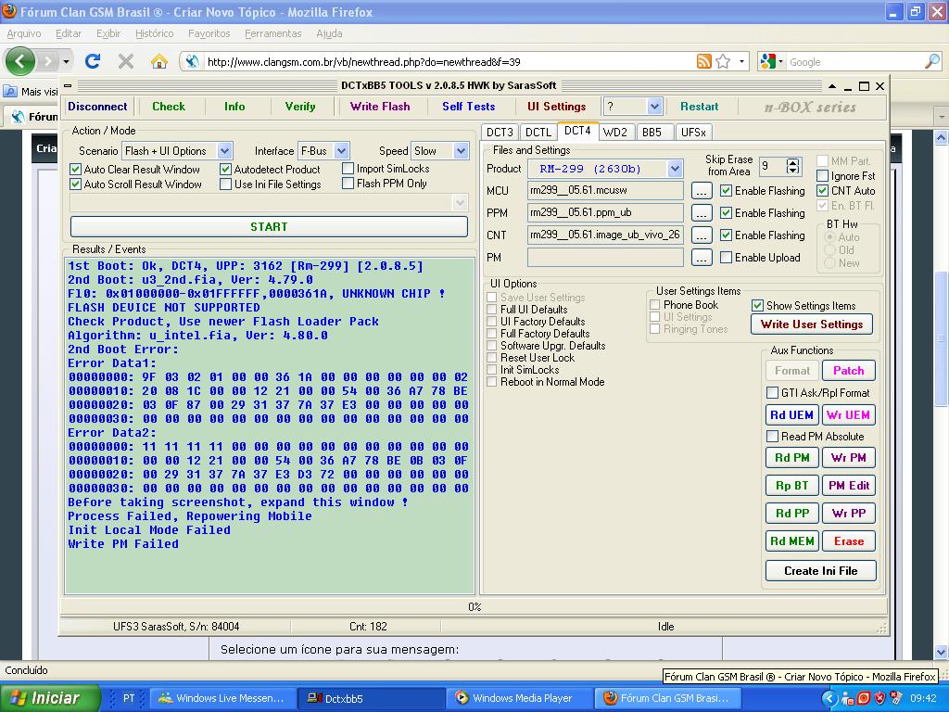Go back with Firefox back arrow

20,61
